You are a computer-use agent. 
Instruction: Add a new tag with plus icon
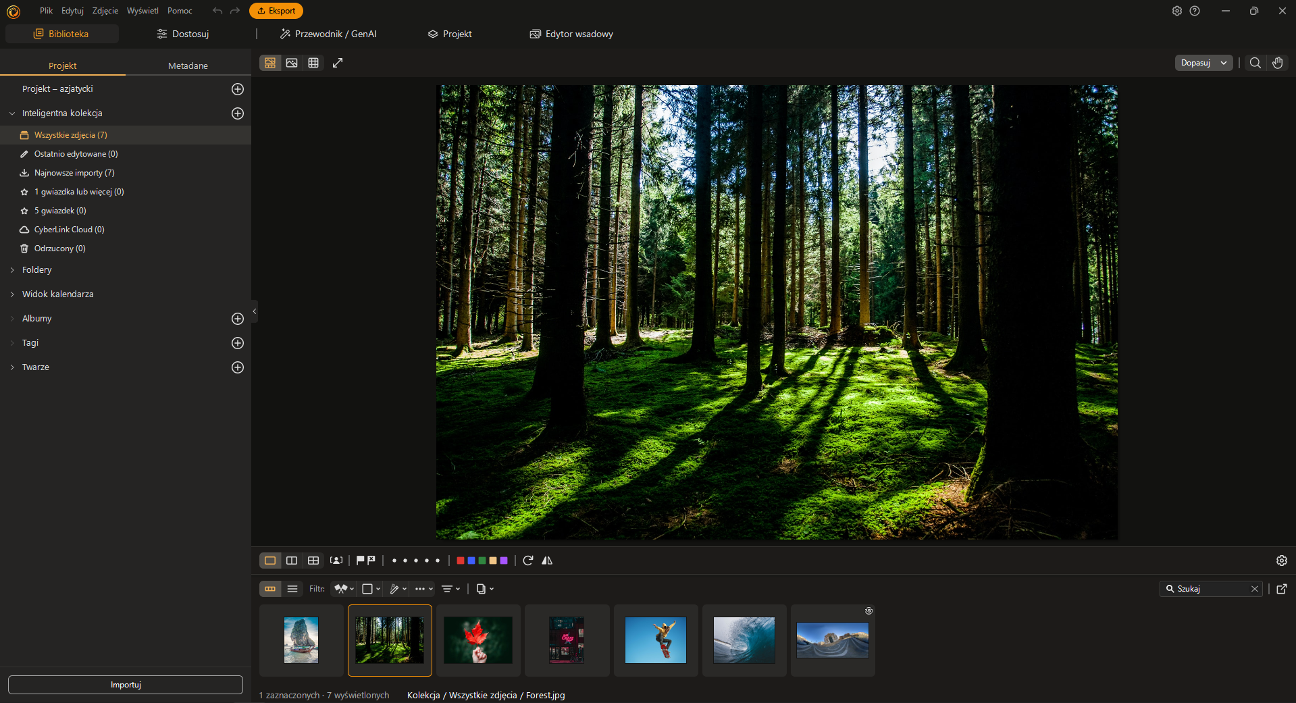click(238, 343)
